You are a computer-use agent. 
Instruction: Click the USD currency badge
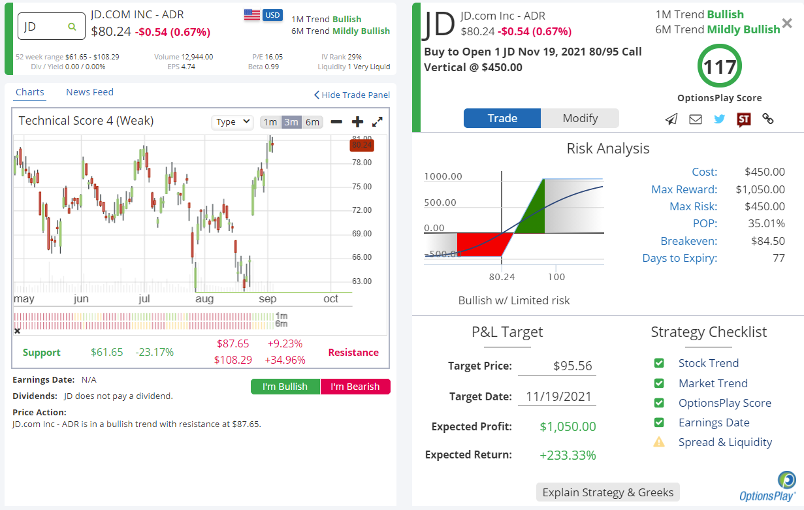pyautogui.click(x=272, y=15)
